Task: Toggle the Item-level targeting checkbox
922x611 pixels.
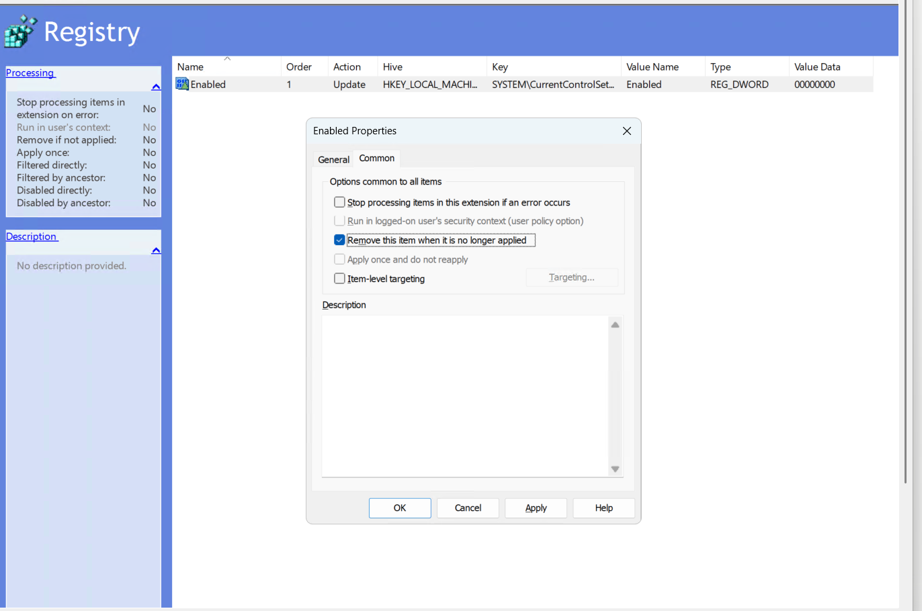Action: 339,278
